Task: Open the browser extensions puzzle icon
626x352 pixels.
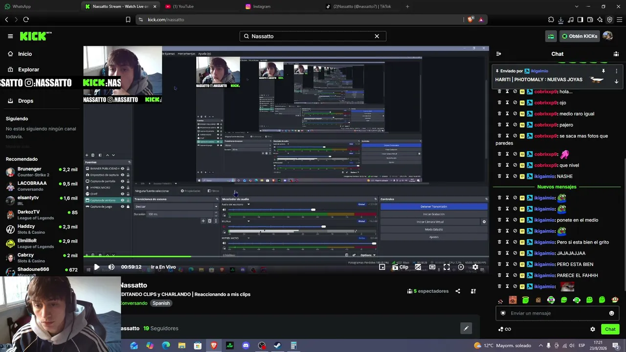Action: [551, 20]
